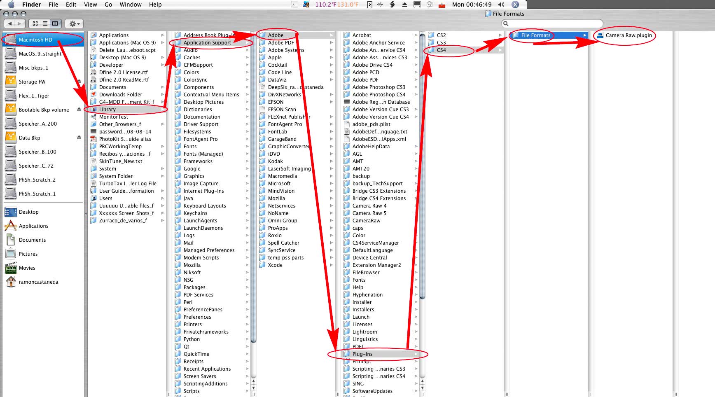
Task: Open the Applications folder from the sidebar
Action: [33, 226]
